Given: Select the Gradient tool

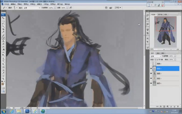Looking at the screenshot, I should coord(3,49).
